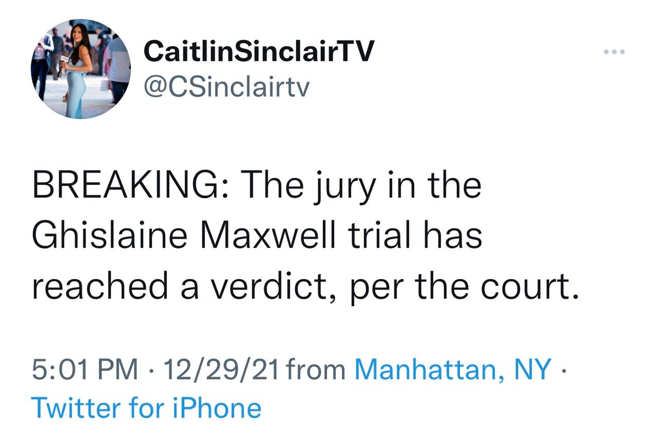
Task: Click the 5:01 PM timestamp
Action: [84, 369]
